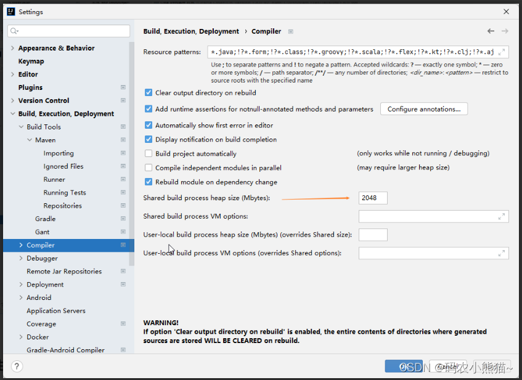The width and height of the screenshot is (522, 380).
Task: Toggle Add runtime assertions for notnull-annotated methods
Action: pos(149,109)
